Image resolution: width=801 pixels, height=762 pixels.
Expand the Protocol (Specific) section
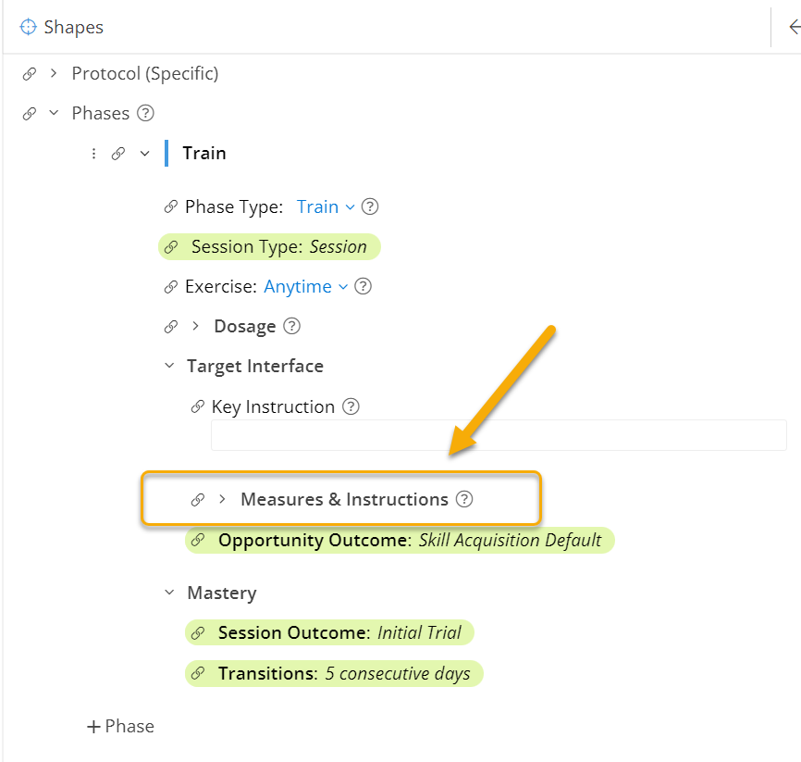54,74
